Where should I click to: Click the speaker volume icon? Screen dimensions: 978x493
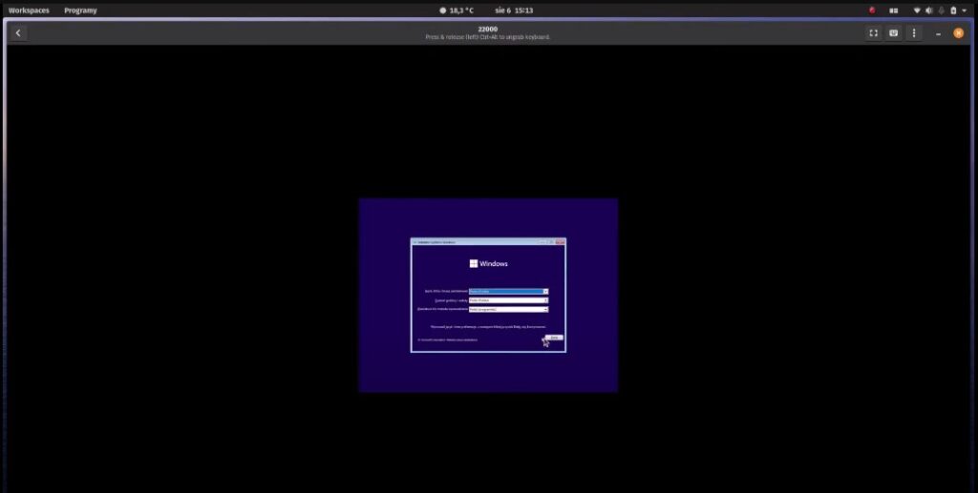click(928, 10)
